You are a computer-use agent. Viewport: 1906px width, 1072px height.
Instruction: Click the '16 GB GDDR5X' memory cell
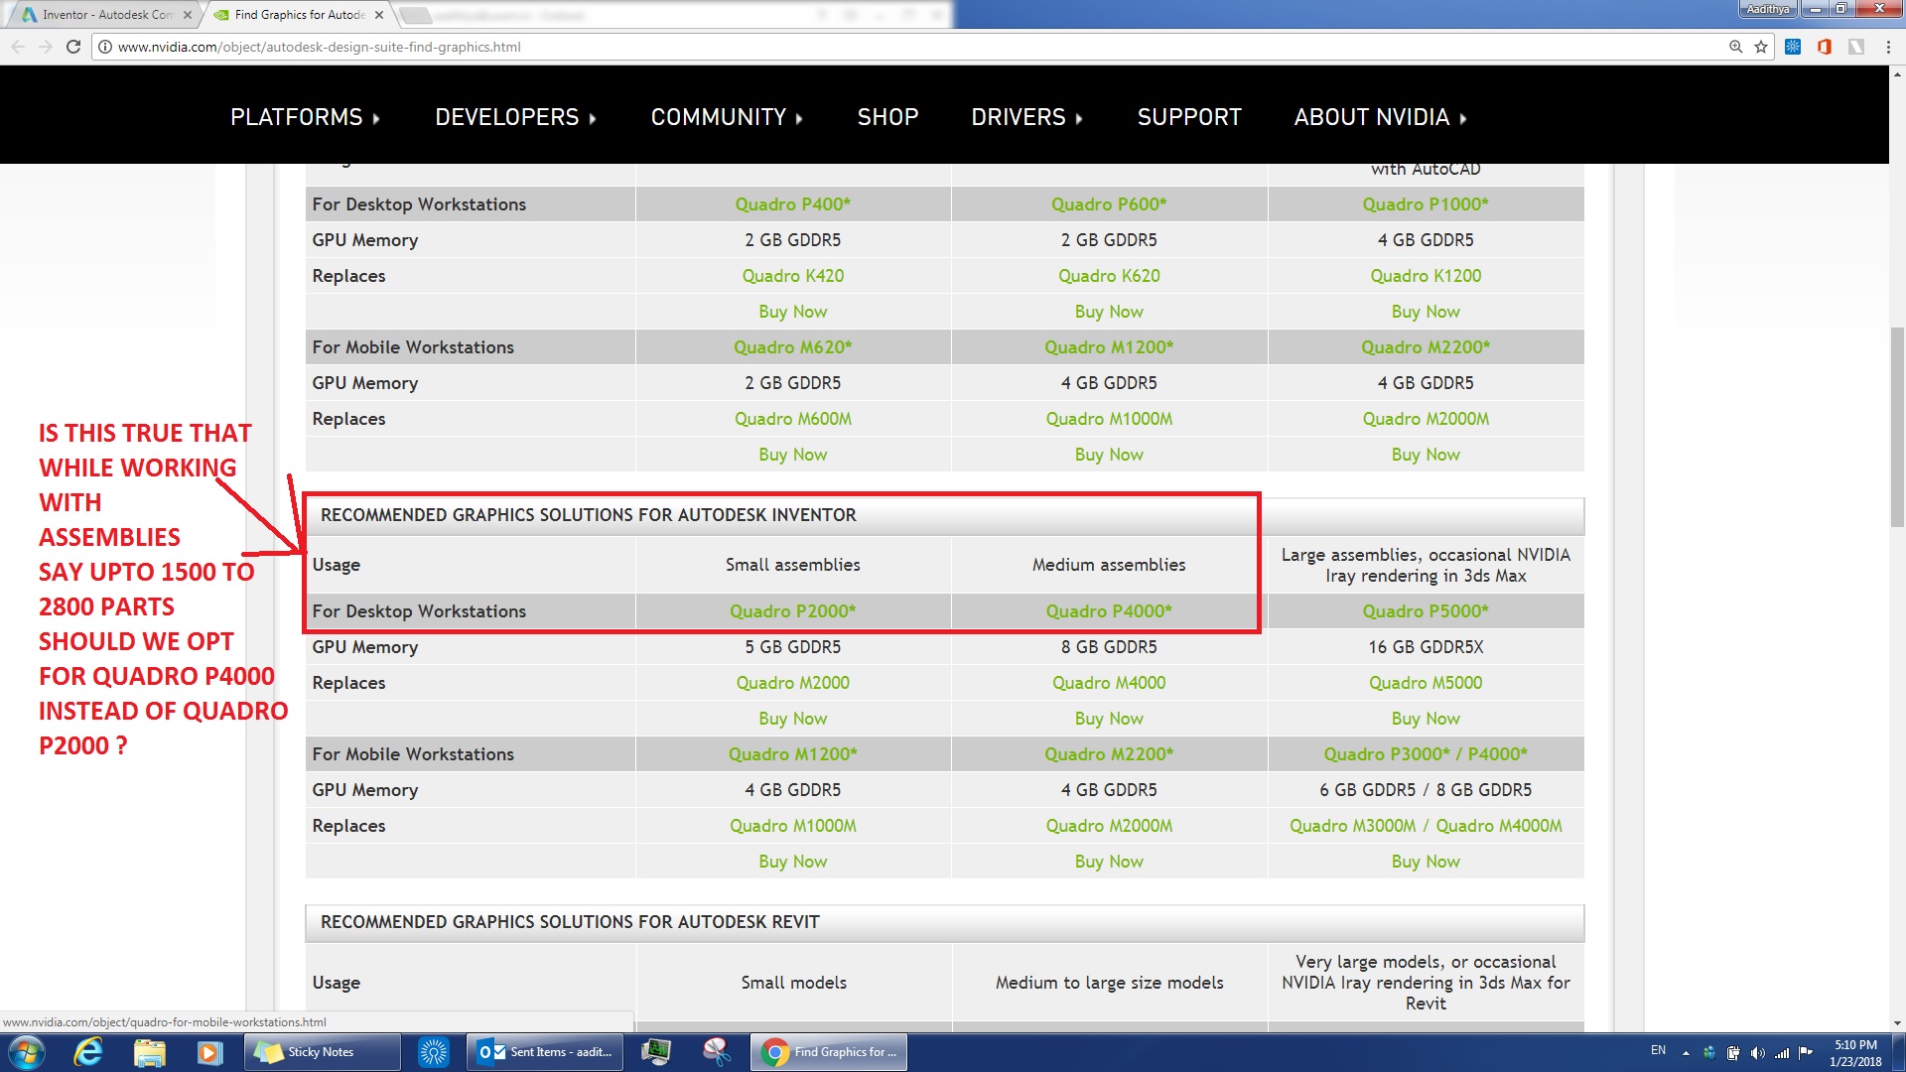pos(1426,647)
